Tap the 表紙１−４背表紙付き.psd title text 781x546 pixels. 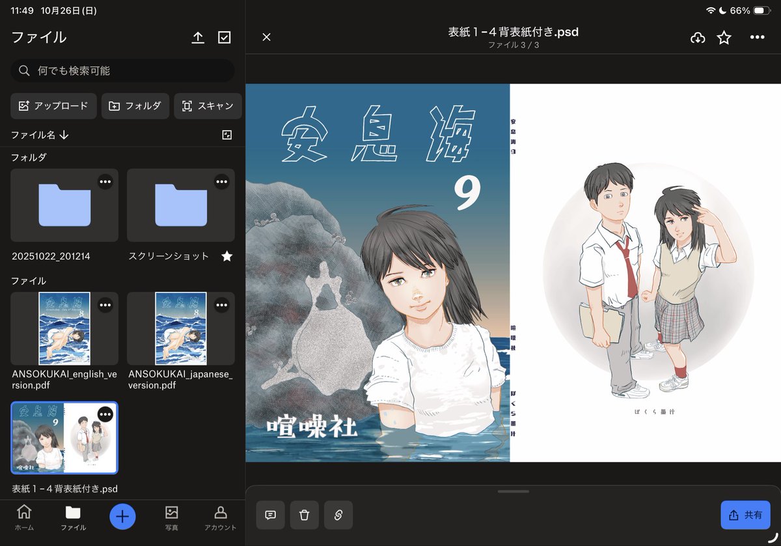coord(513,31)
